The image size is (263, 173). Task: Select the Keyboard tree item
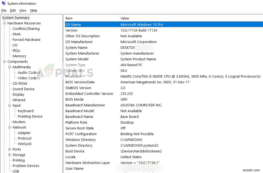26,111
